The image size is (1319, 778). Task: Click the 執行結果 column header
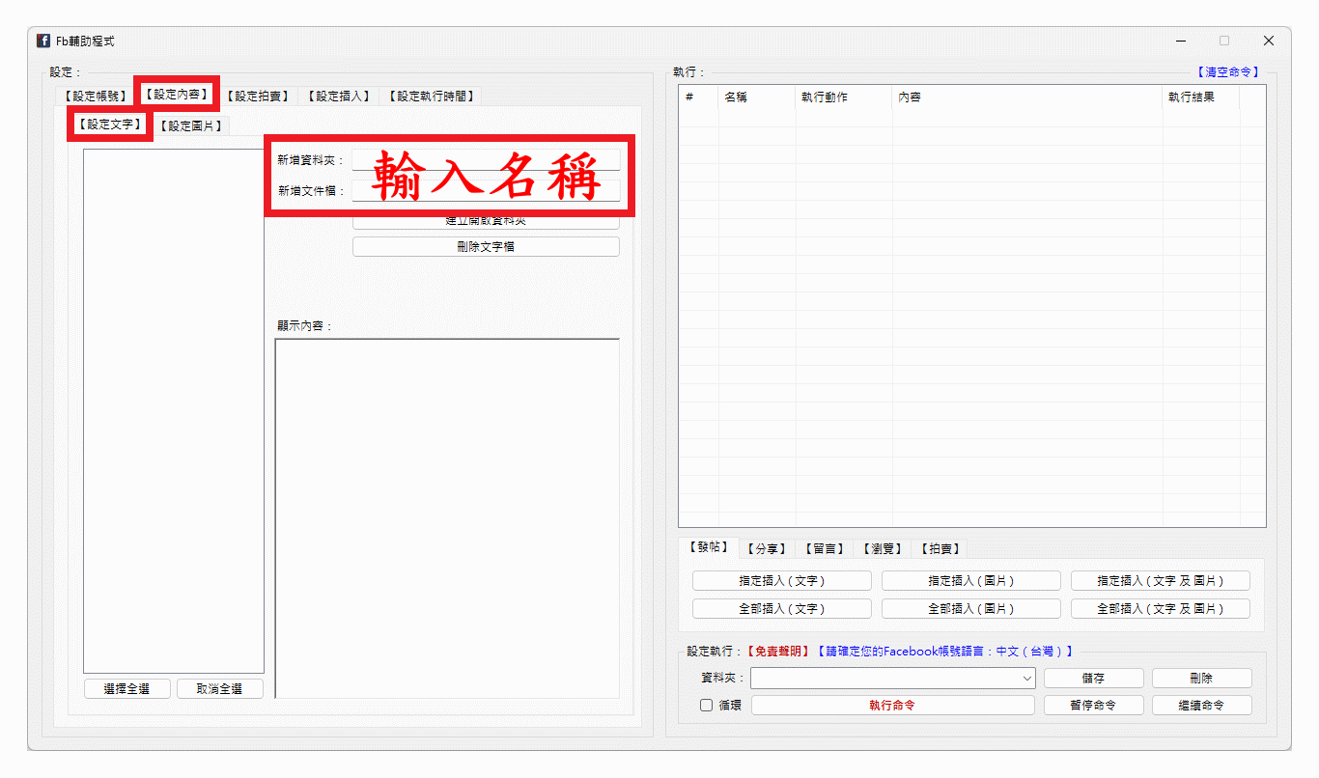coord(1201,97)
